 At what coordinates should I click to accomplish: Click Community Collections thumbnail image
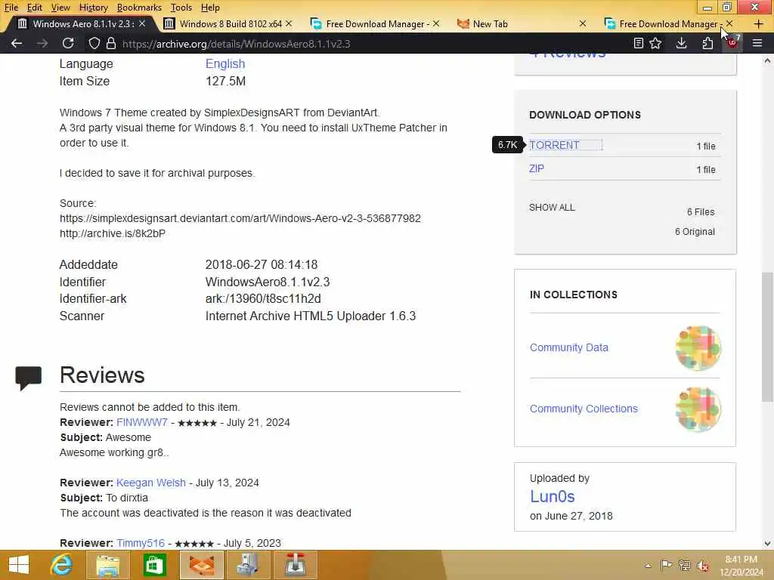698,409
